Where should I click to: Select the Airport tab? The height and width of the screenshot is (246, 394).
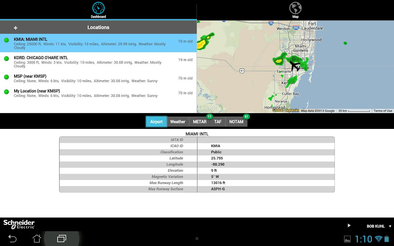[156, 122]
